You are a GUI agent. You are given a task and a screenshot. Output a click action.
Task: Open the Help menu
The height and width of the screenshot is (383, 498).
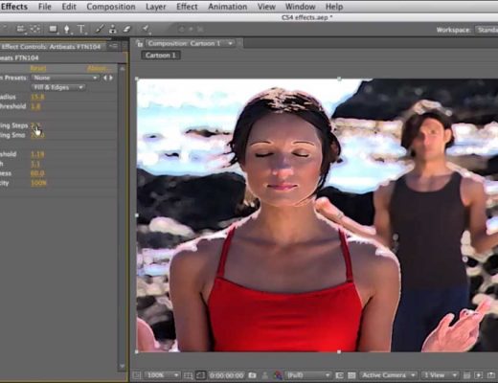pos(334,7)
